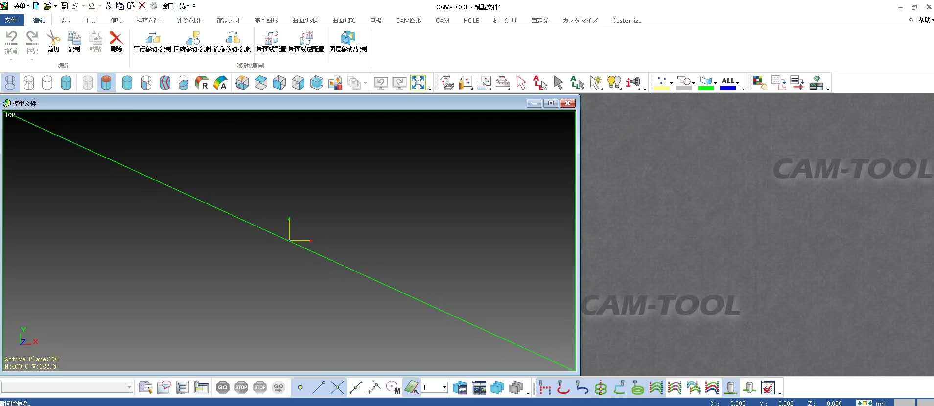Screen dimensions: 934x406
Task: Switch to the 电极 ribbon tab
Action: tap(375, 20)
